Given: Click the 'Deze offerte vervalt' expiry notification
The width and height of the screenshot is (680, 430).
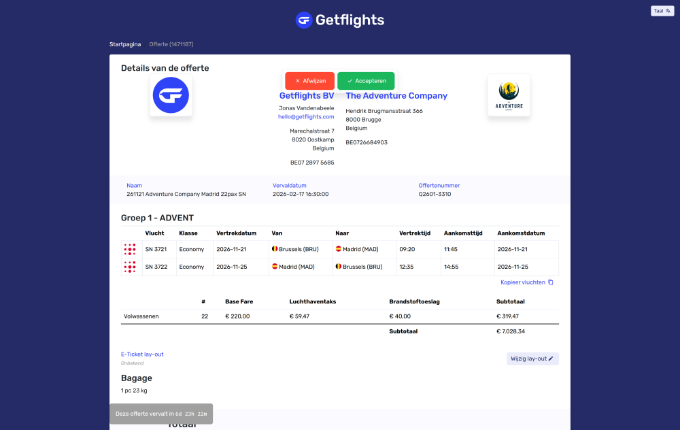Looking at the screenshot, I should pos(161,413).
